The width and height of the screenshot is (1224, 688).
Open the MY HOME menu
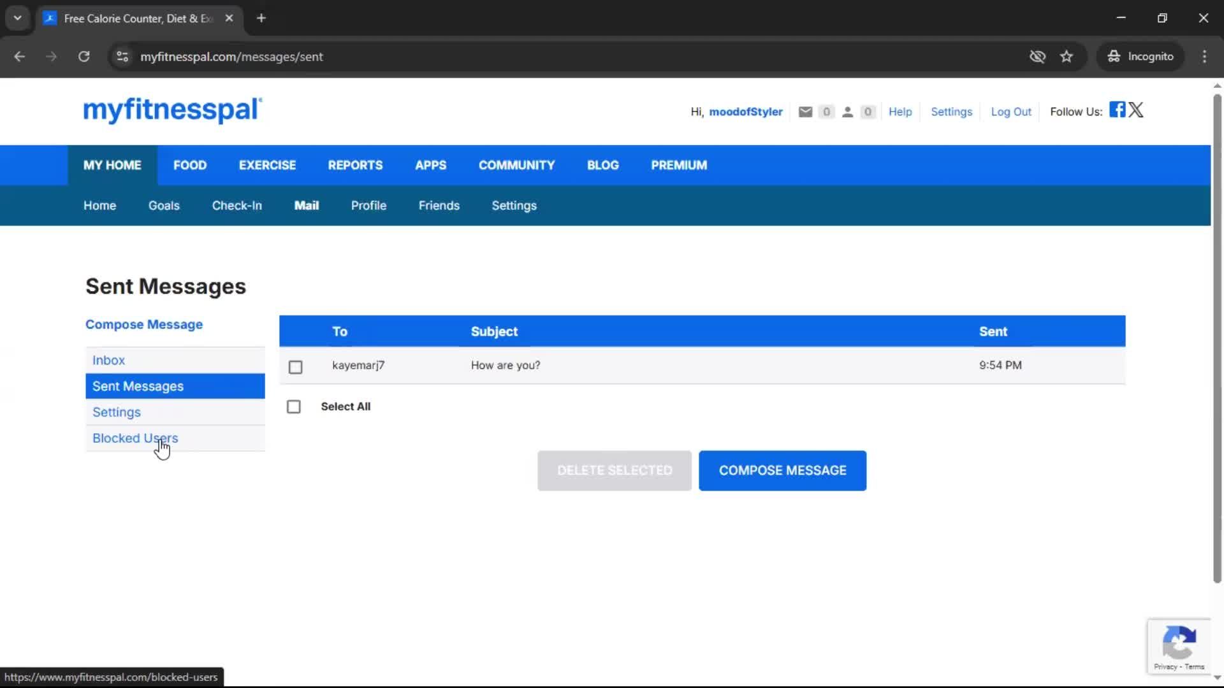[112, 165]
